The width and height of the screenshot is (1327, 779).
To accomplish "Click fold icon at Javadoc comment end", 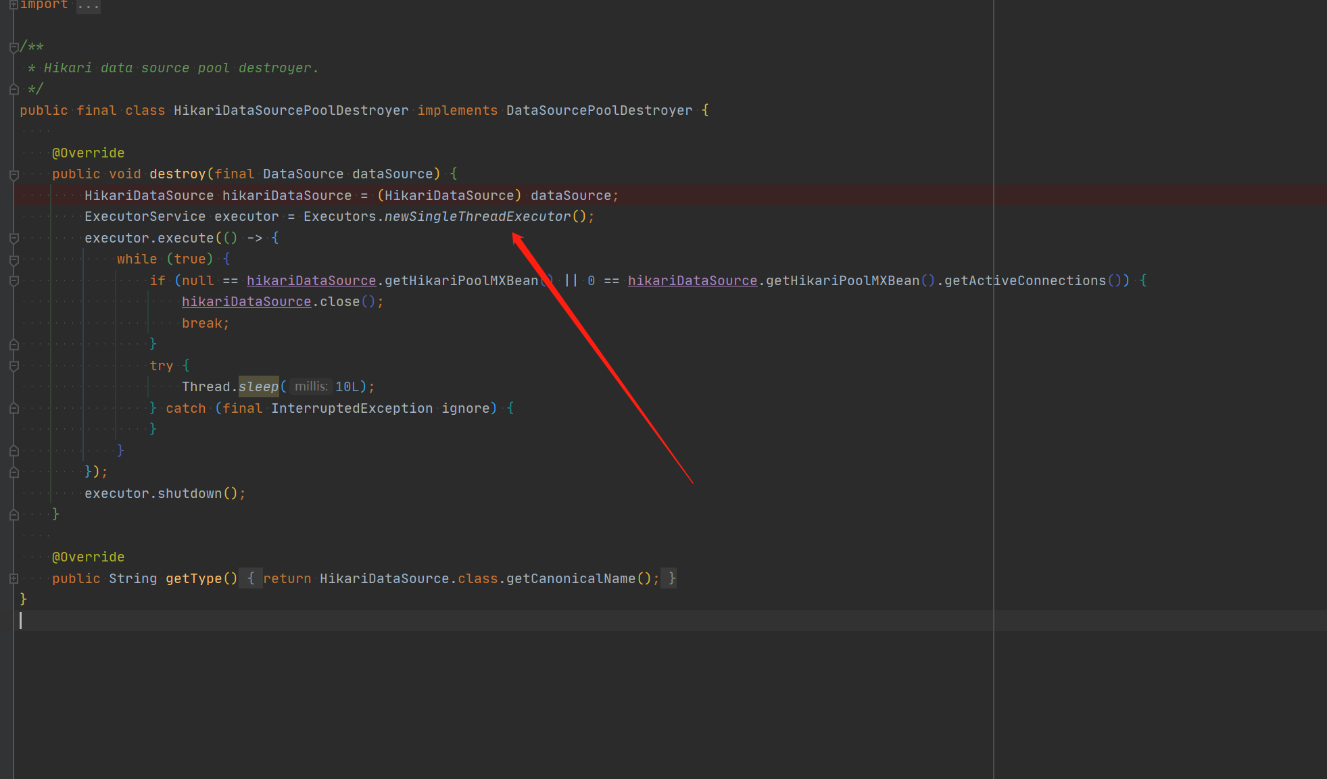I will [14, 89].
